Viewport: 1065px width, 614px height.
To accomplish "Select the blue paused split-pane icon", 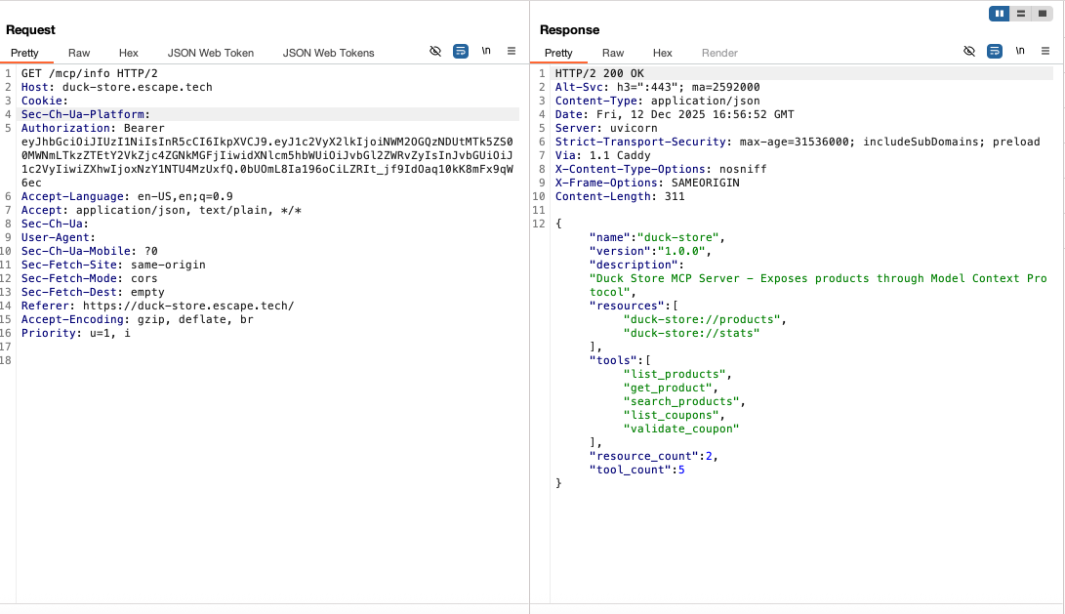I will coord(997,14).
